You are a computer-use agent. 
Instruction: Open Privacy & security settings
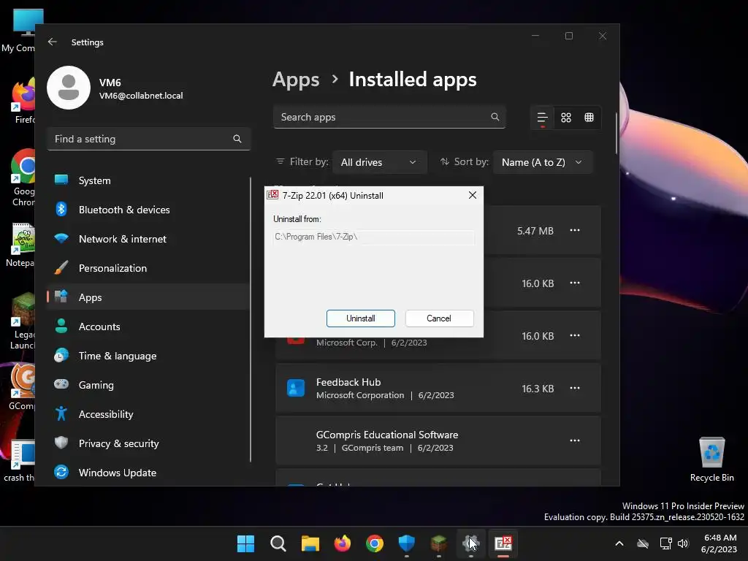(148, 443)
